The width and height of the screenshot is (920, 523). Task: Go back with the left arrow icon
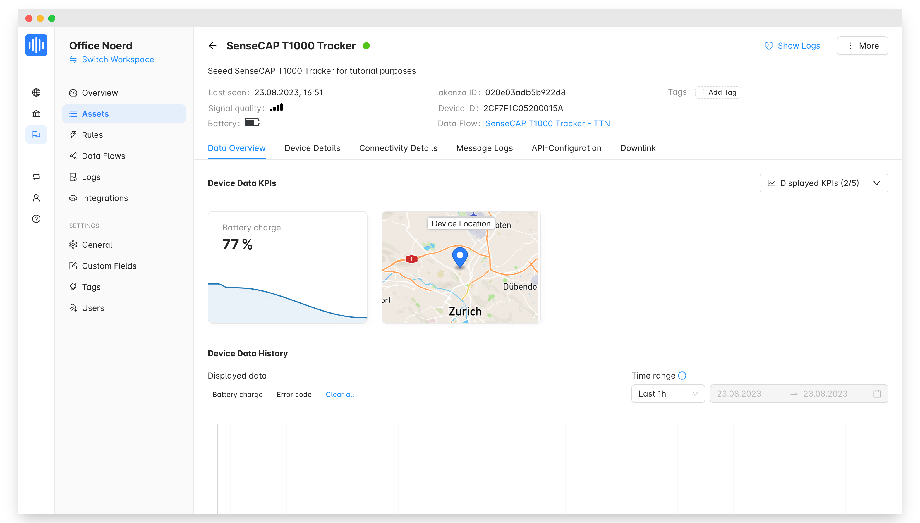212,46
